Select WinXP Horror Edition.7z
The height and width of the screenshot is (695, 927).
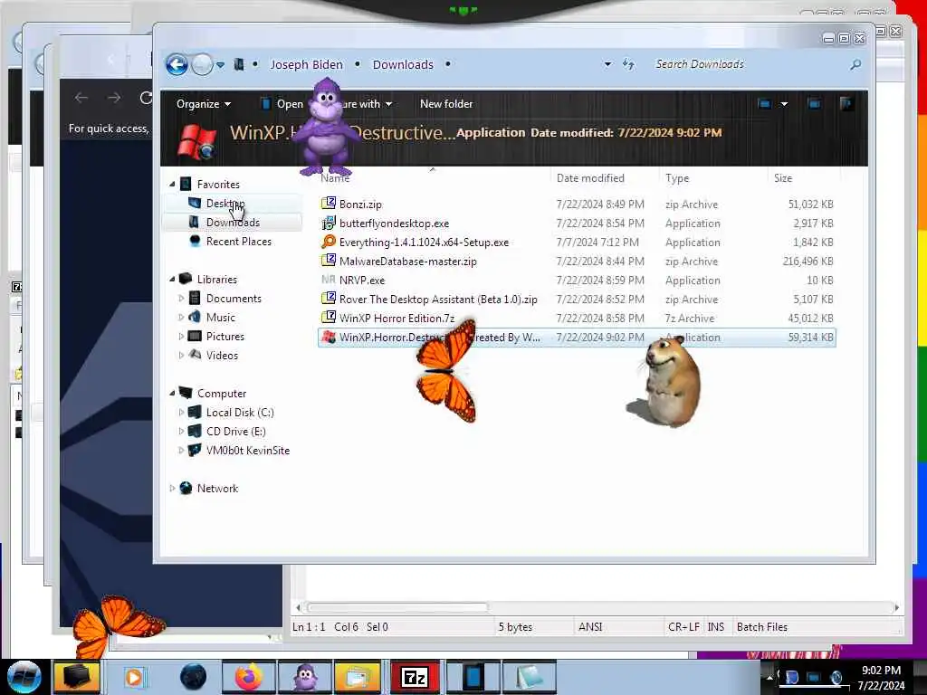pyautogui.click(x=397, y=318)
